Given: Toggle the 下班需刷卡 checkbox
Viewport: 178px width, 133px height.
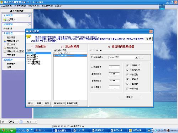Looking at the screenshot, I should [x=127, y=70].
